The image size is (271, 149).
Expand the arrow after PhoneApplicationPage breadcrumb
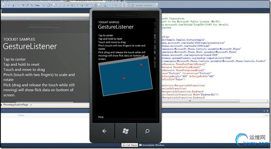point(31,105)
